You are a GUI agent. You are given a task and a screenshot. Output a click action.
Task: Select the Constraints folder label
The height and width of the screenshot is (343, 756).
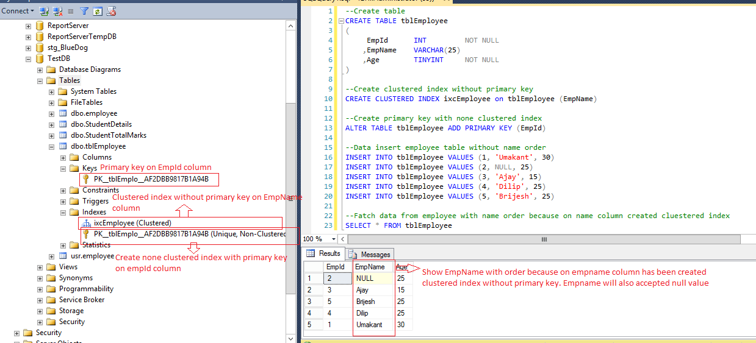[101, 190]
